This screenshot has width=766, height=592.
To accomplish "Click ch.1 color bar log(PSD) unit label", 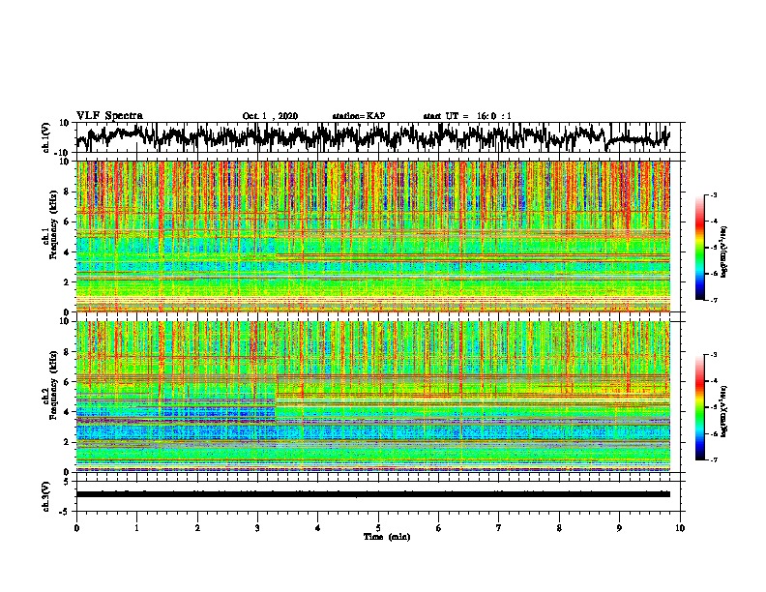I will coord(724,252).
